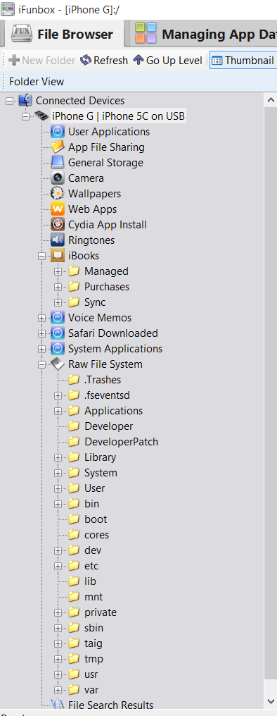
Task: Select the sbin folder
Action: [x=94, y=629]
